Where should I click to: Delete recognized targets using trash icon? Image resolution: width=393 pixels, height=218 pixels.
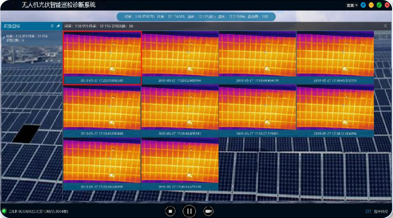click(x=52, y=26)
